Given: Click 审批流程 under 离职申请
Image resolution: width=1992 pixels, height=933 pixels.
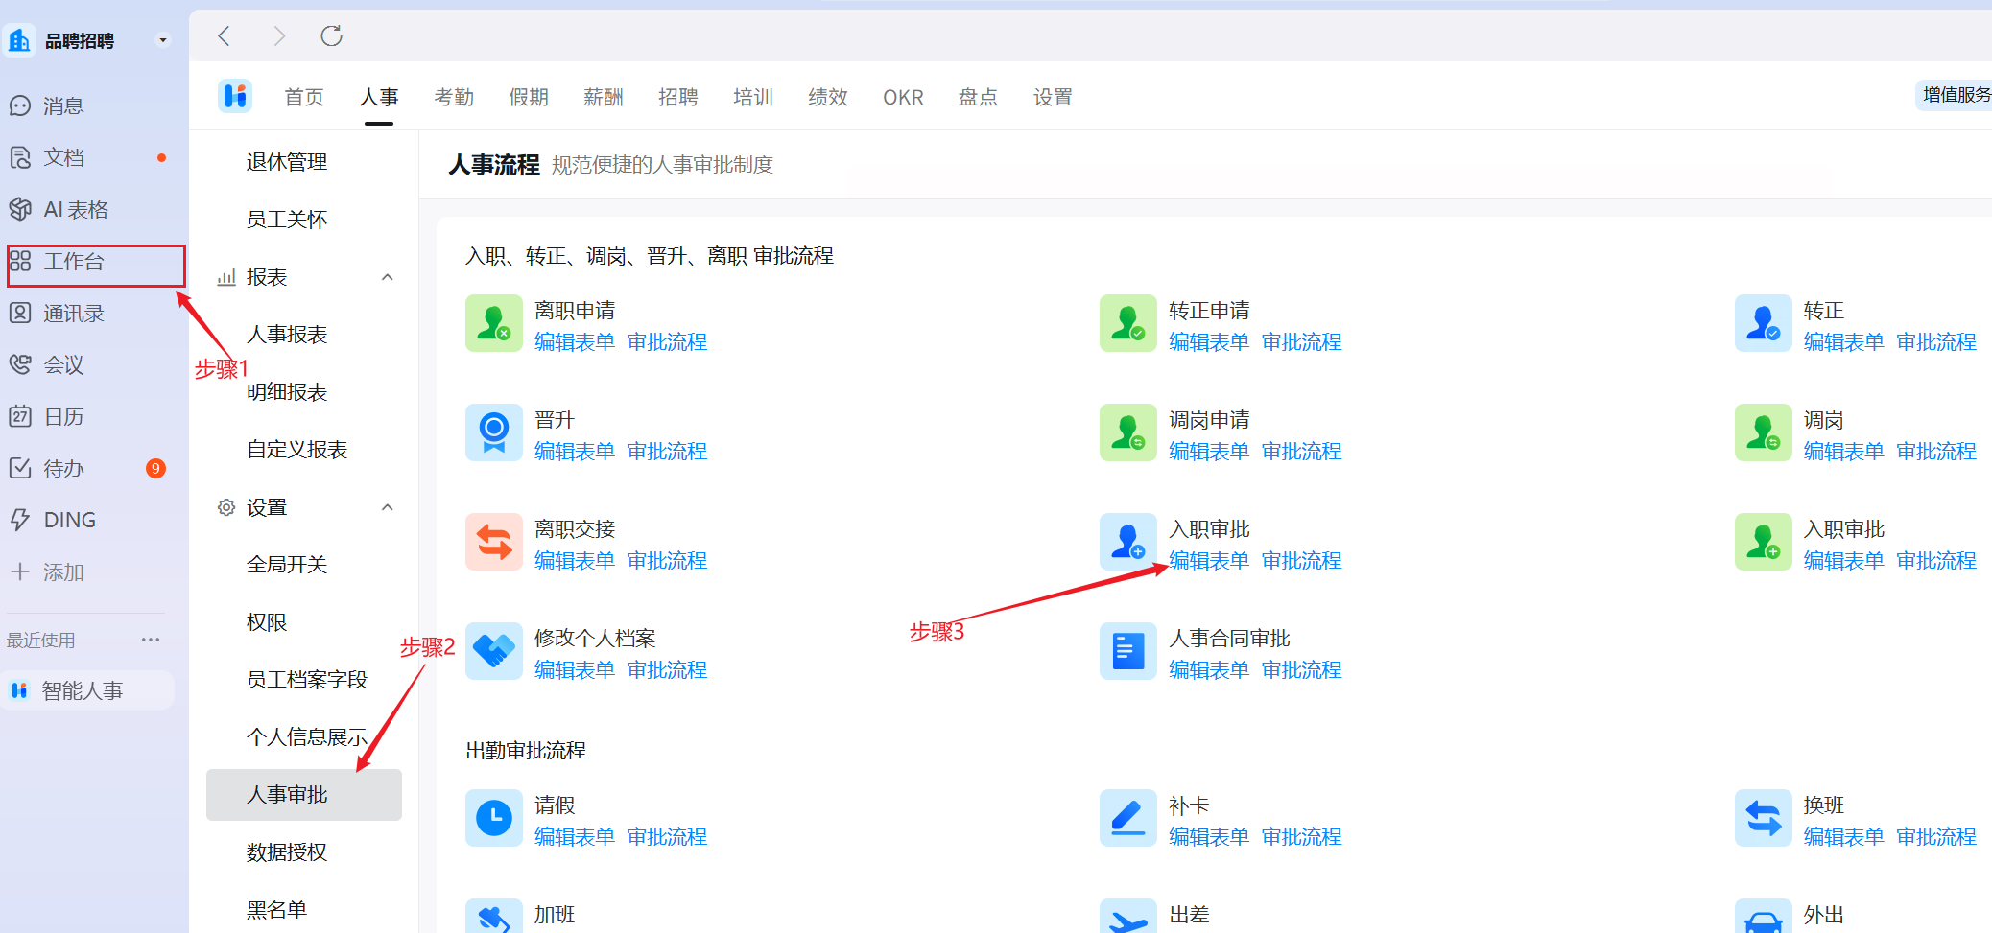Looking at the screenshot, I should 667,342.
